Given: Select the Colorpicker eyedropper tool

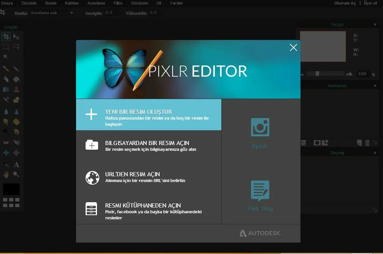Looking at the screenshot, I should [6, 165].
